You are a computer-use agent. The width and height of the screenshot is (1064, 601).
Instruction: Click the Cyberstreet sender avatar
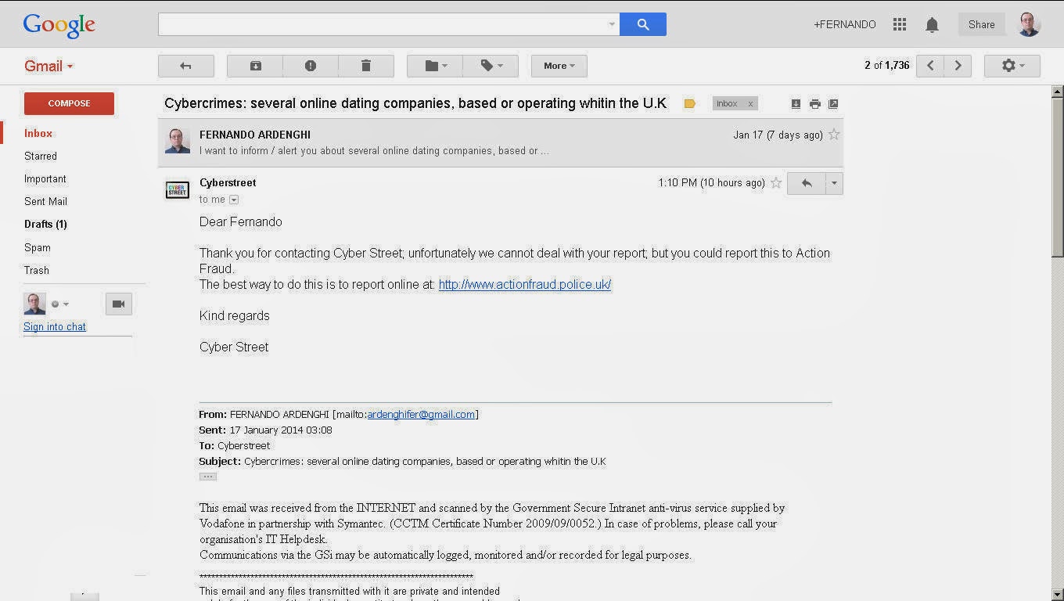178,189
